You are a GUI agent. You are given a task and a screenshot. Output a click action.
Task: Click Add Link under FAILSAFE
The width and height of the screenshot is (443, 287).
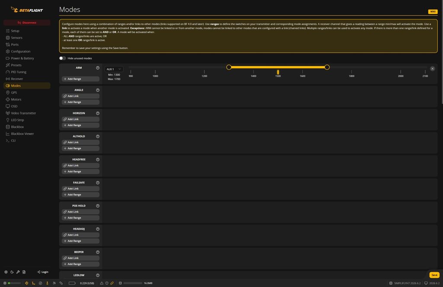pyautogui.click(x=80, y=188)
